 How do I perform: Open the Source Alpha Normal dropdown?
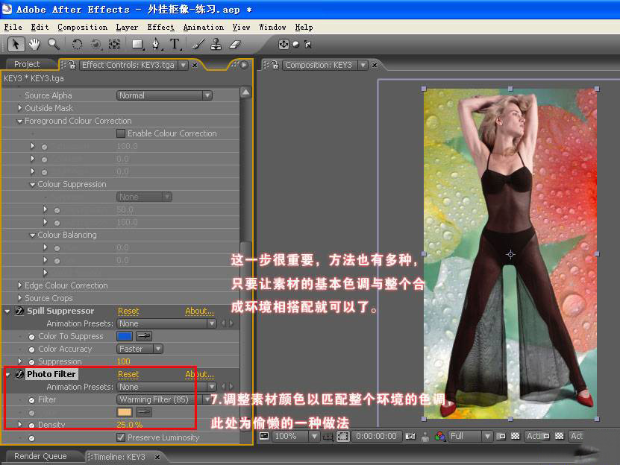[164, 95]
